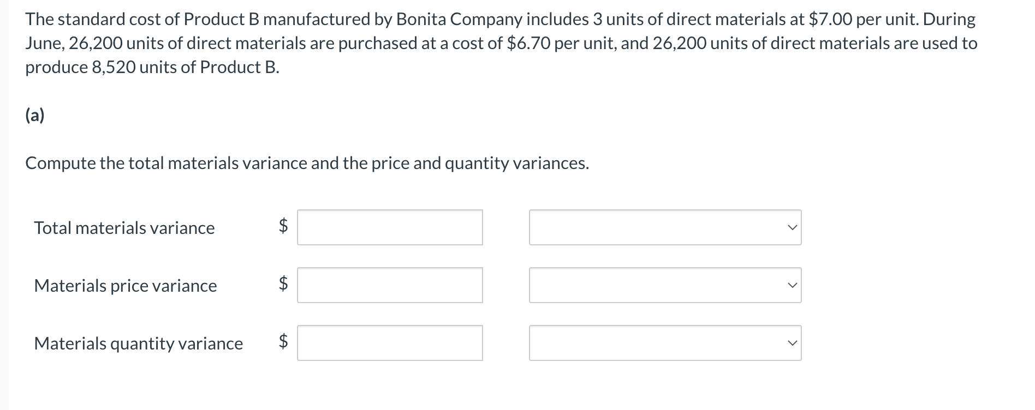Click the Materials price variance amount input field
Viewport: 1035px width, 410px height.
[x=389, y=285]
